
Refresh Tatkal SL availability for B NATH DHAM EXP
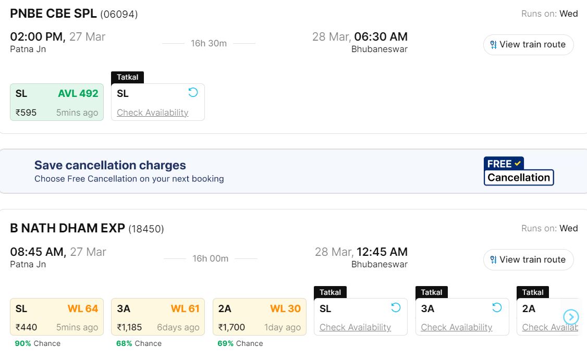396,307
